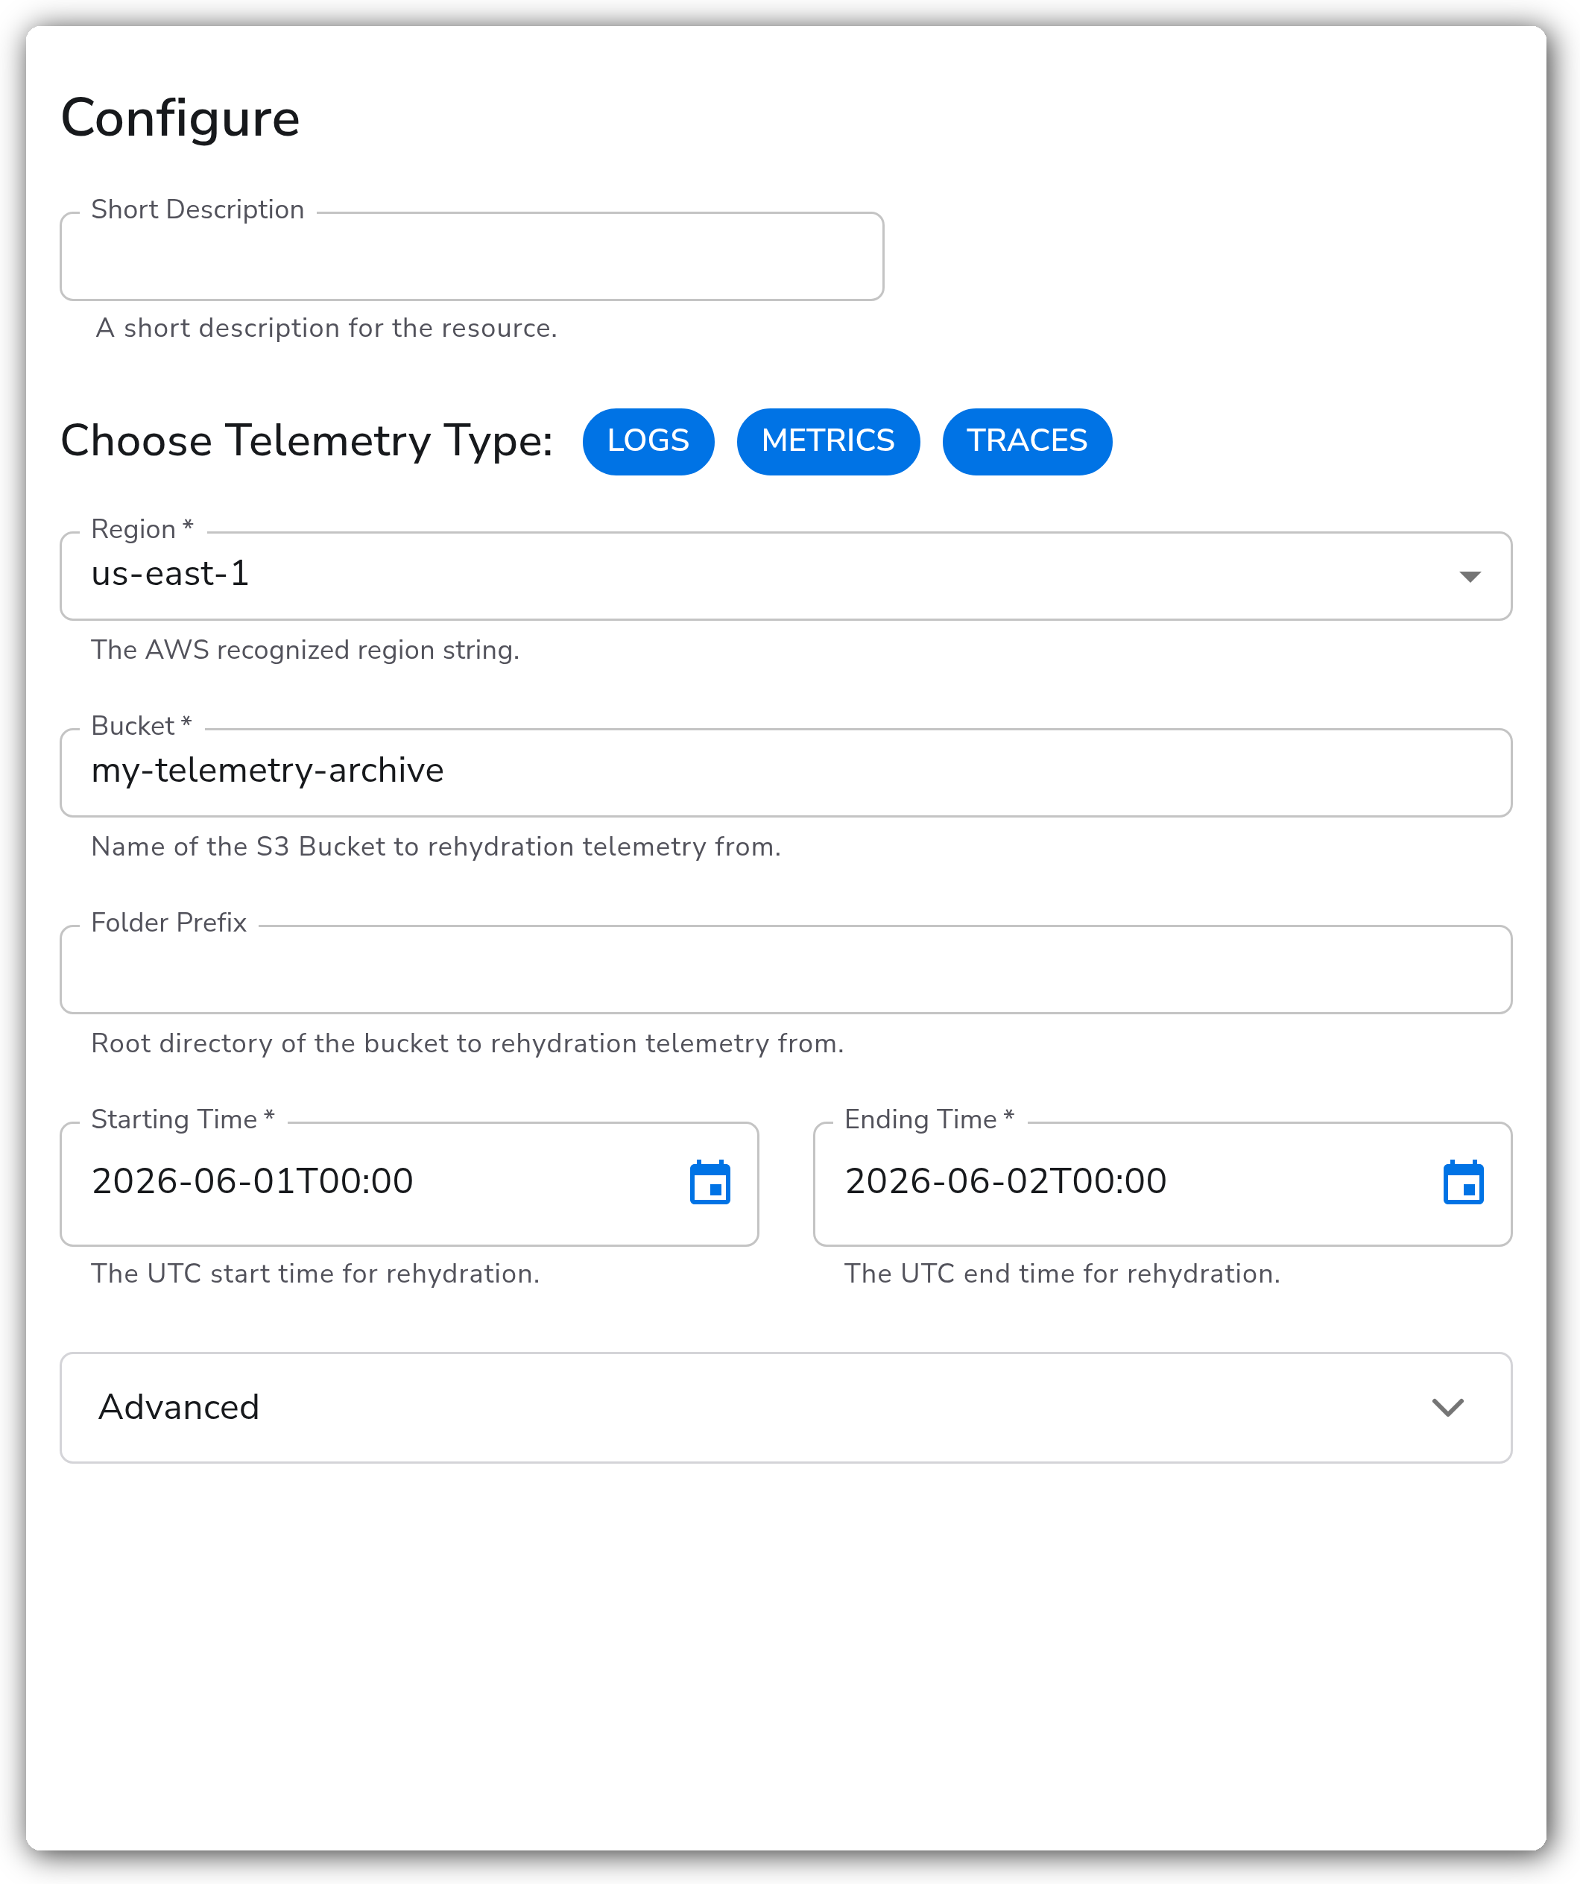Click the Configure heading

coord(180,118)
